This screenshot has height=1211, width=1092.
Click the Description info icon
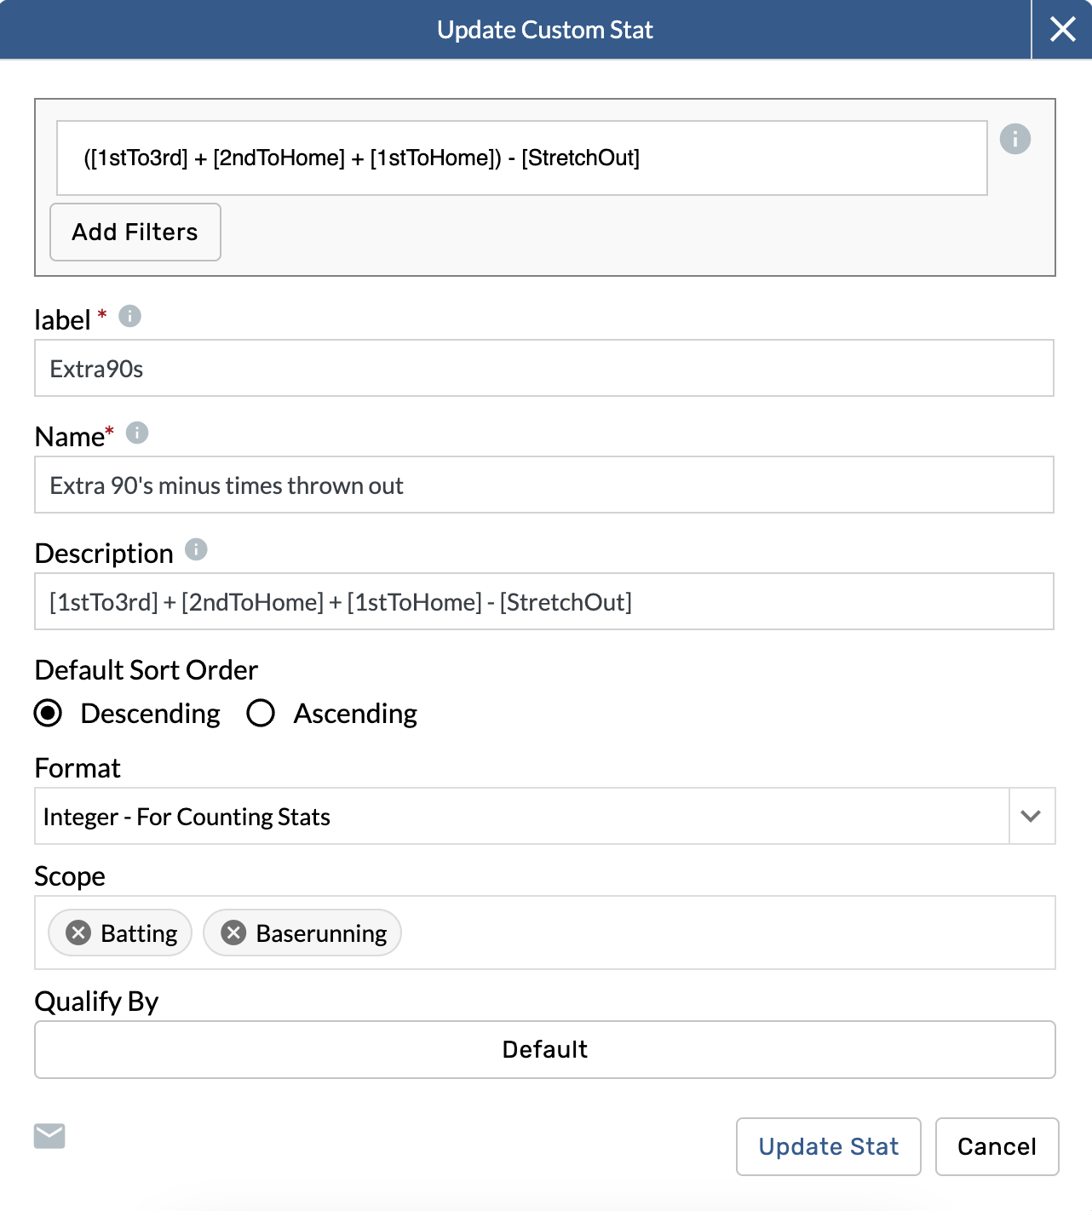[x=196, y=550]
